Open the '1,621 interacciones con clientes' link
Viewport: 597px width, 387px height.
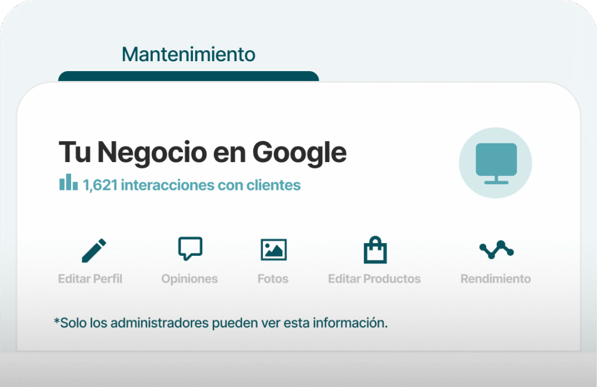191,185
